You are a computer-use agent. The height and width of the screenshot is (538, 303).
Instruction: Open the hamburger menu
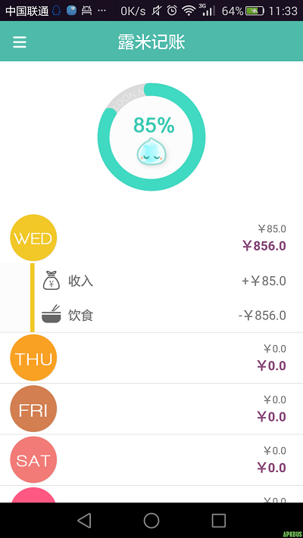point(20,42)
